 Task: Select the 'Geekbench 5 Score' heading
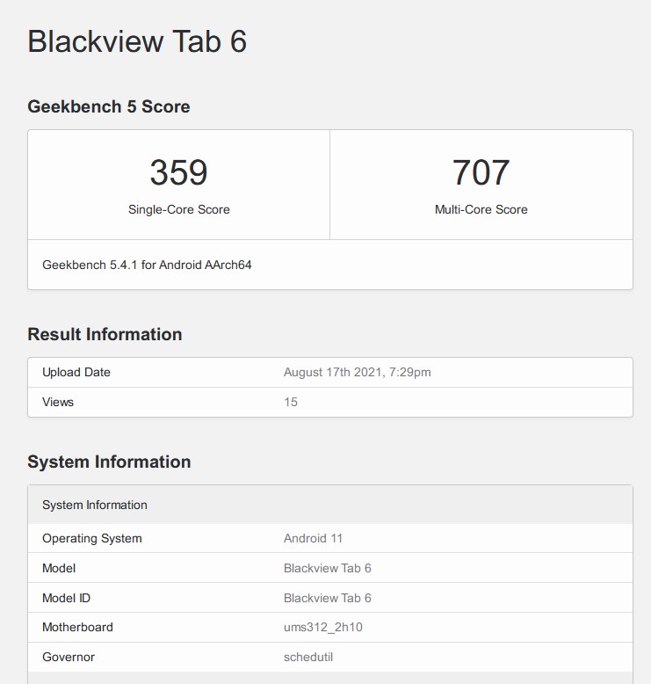tap(109, 107)
